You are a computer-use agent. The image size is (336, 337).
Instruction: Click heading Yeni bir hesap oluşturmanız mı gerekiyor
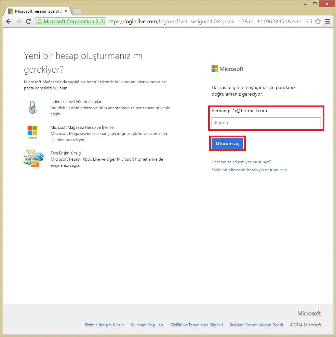pyautogui.click(x=83, y=63)
